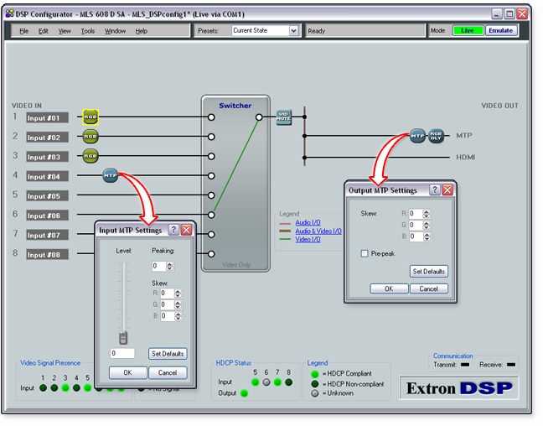543x426 pixels.
Task: Click the Input #06 label
Action: (47, 216)
